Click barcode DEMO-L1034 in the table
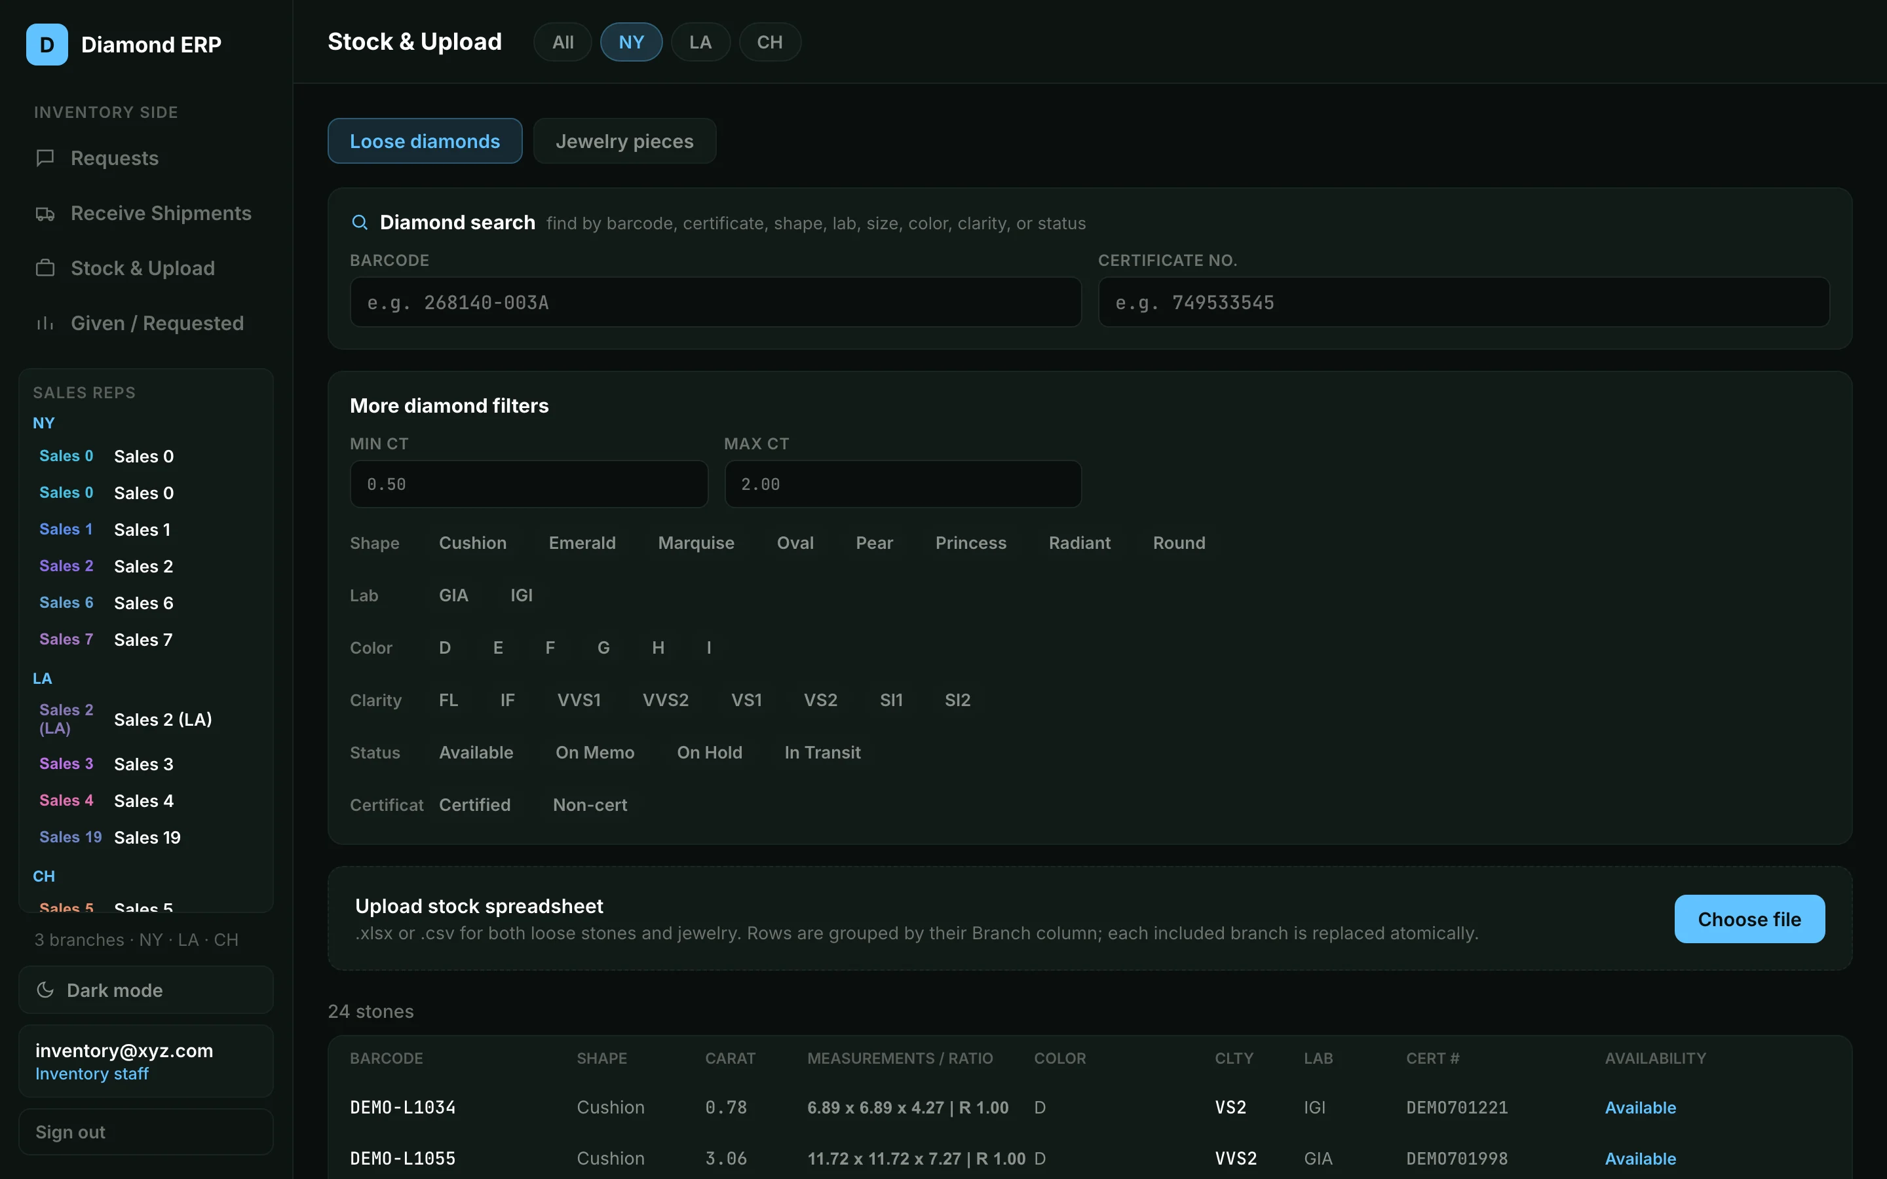1887x1179 pixels. 402,1107
